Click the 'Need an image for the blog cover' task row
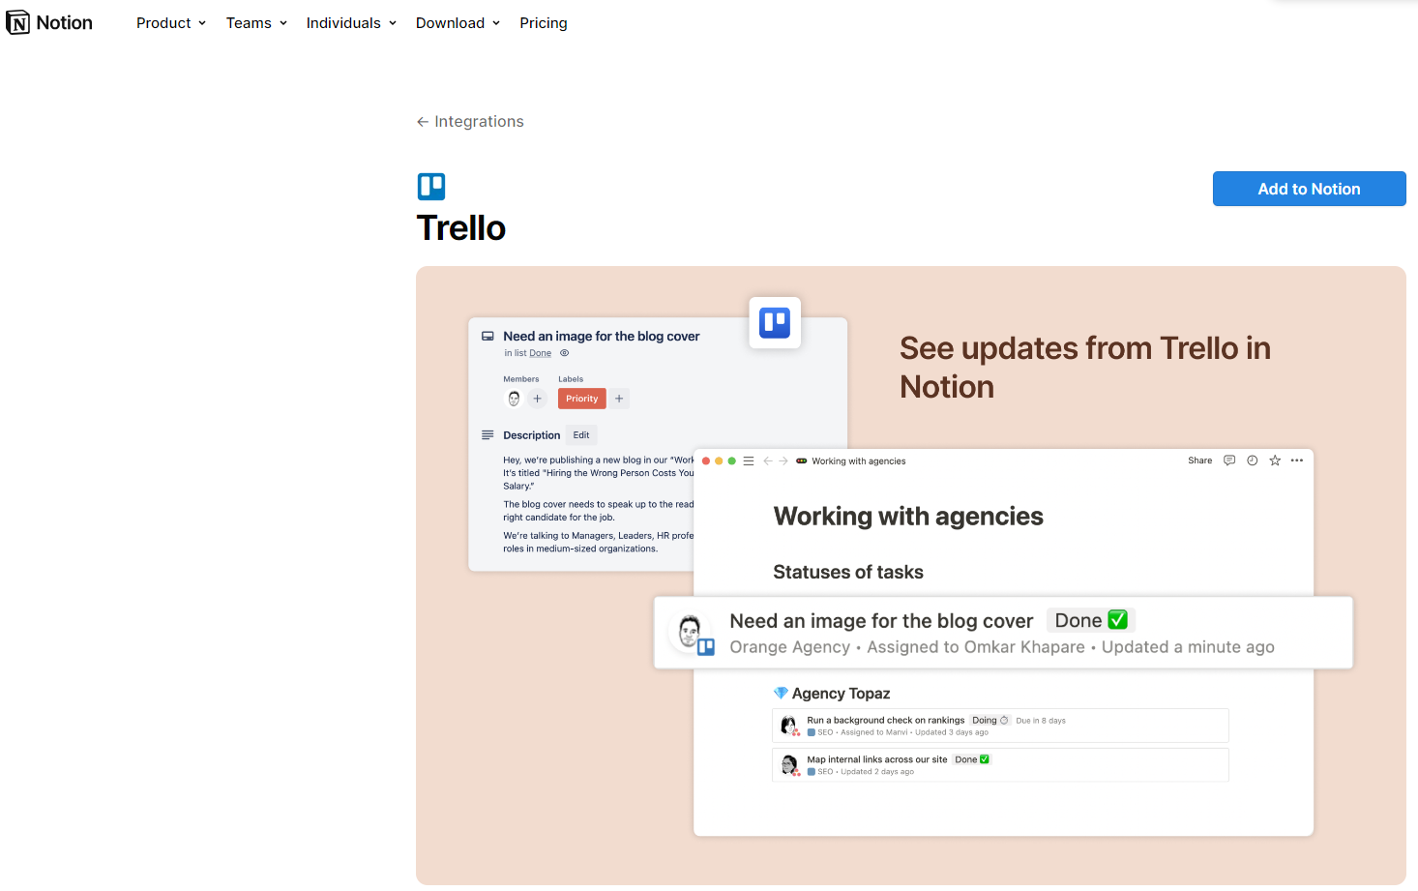Screen dimensions: 1418x891 pyautogui.click(x=1003, y=633)
